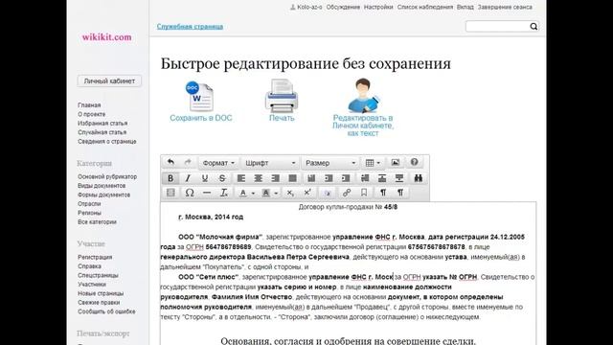Apply the background highlight color button
The height and width of the screenshot is (345, 613).
coord(266,194)
